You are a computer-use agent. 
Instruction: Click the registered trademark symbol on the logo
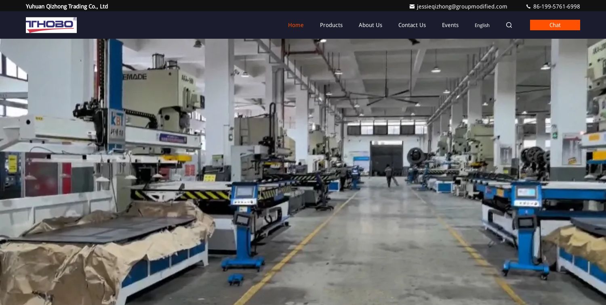tap(75, 19)
